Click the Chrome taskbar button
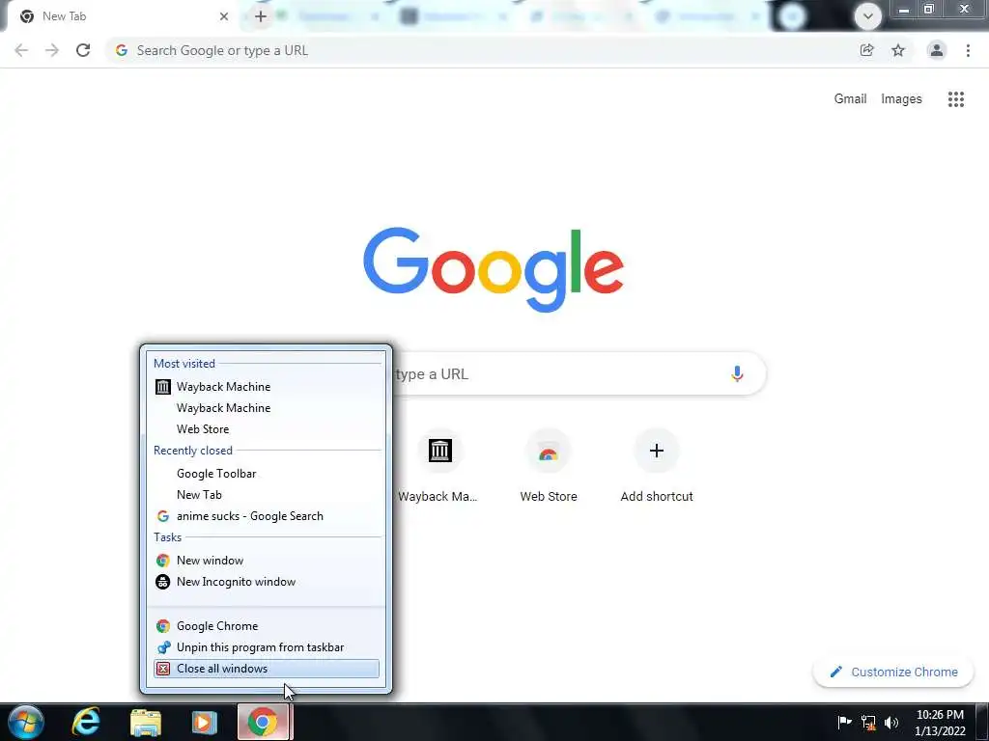 (x=263, y=722)
